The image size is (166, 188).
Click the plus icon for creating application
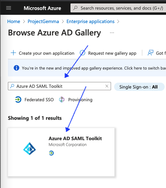tap(13, 53)
